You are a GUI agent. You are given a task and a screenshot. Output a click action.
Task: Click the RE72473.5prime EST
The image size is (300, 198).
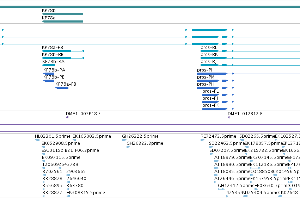point(202,140)
